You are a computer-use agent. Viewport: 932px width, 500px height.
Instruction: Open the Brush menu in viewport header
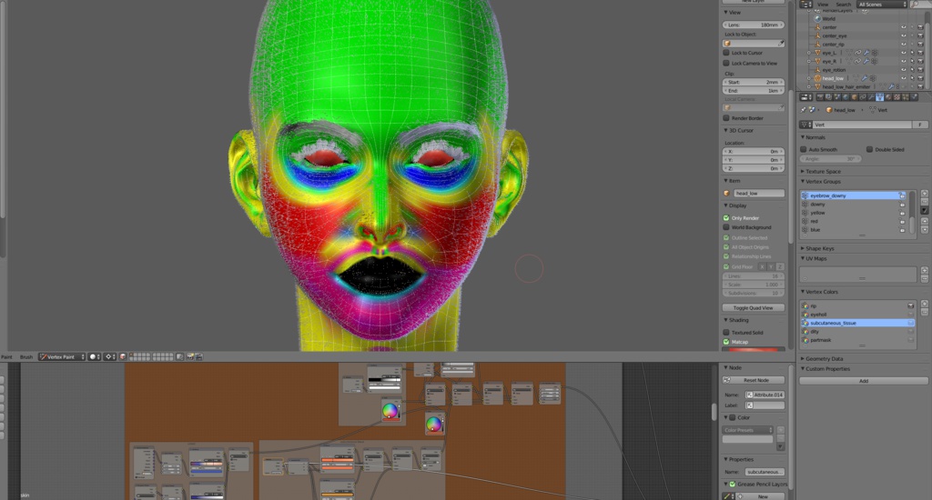click(26, 357)
